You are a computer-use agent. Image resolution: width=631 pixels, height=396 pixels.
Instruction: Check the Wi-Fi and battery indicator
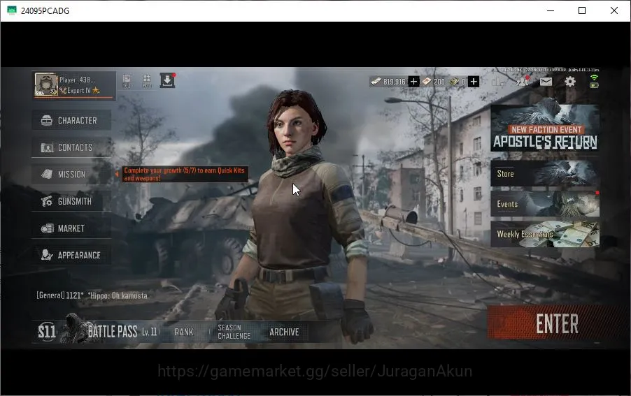tap(594, 81)
